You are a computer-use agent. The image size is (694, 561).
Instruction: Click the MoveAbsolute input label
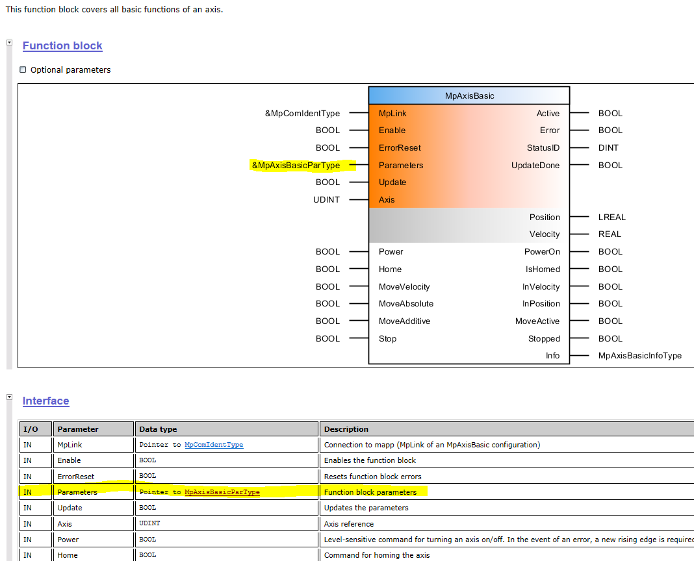[x=406, y=304]
